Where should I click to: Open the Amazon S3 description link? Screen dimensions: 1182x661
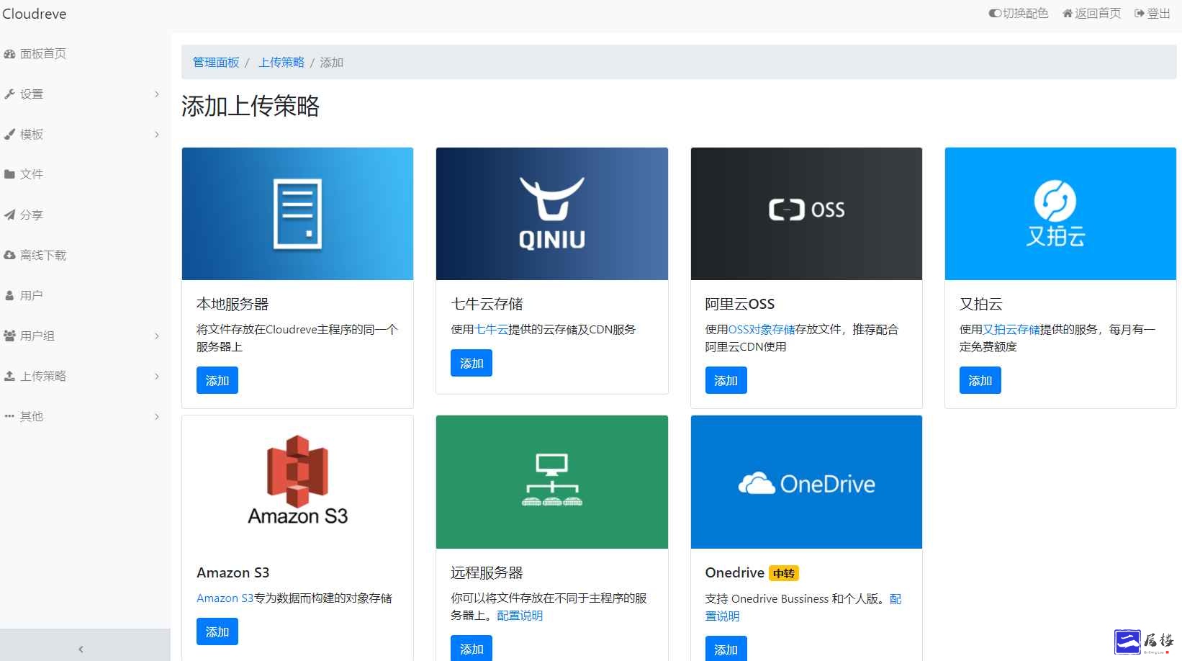tap(225, 598)
